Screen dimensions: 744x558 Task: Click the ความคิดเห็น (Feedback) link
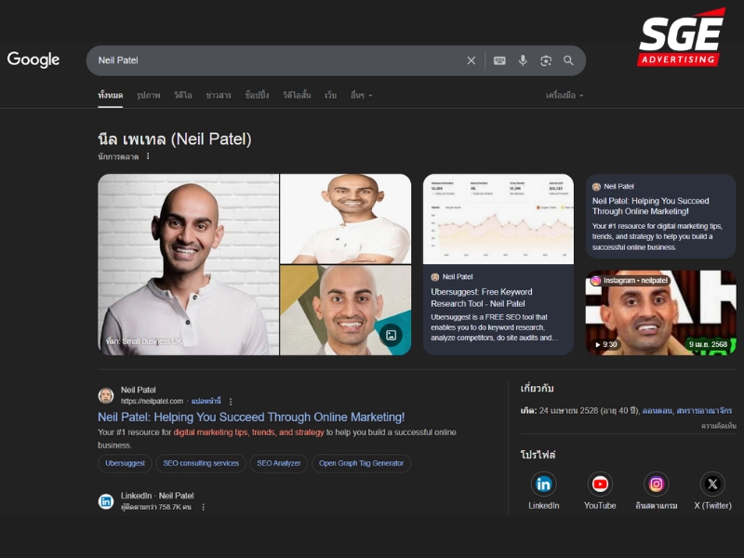[x=718, y=426]
